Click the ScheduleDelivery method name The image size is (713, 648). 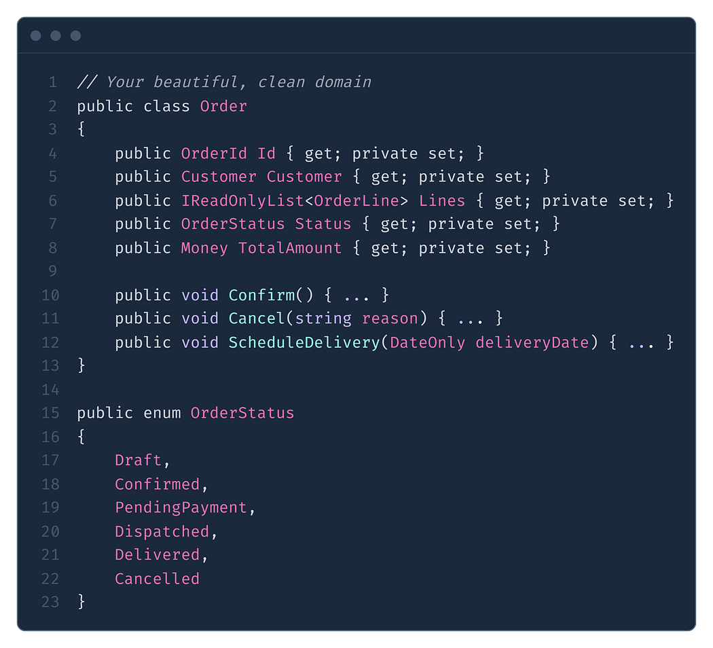coord(304,342)
